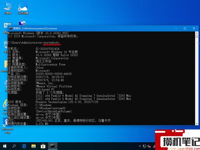Open File Explorer from the taskbar
This screenshot has height=150, width=200.
pyautogui.click(x=34, y=146)
